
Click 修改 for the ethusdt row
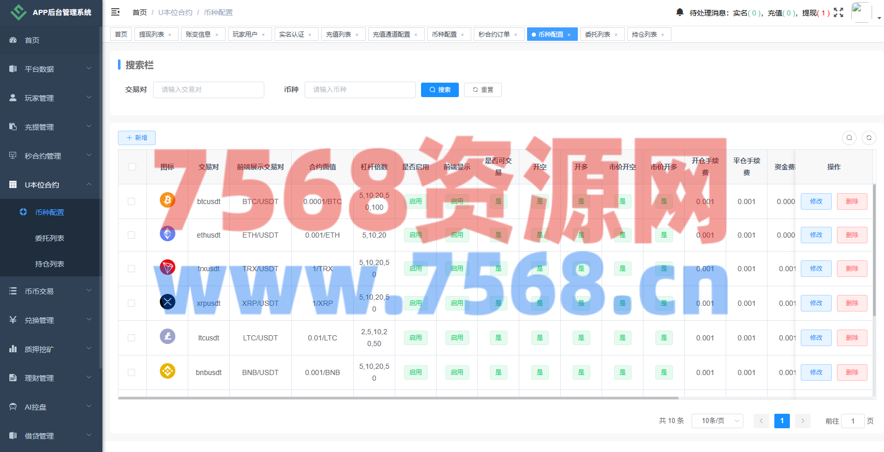tap(816, 235)
